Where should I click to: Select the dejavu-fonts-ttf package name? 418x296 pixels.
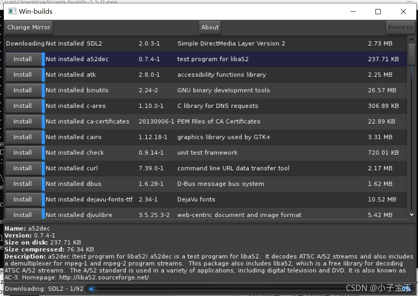pos(110,200)
